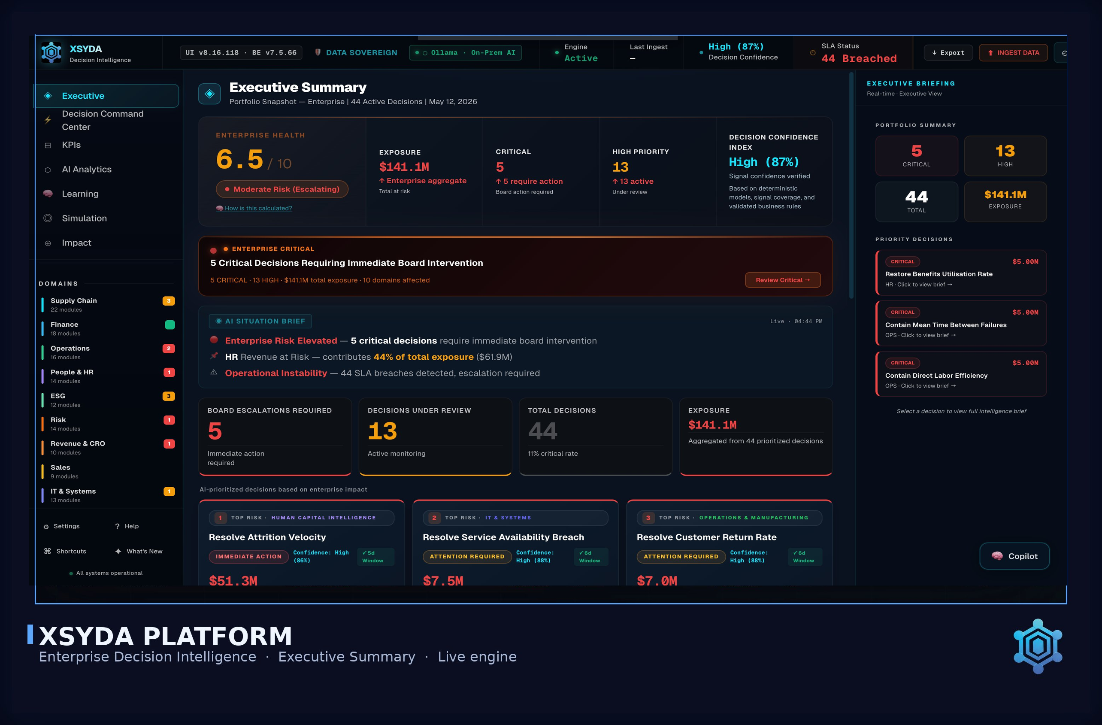The width and height of the screenshot is (1102, 725).
Task: Click the Export button
Action: (x=948, y=53)
